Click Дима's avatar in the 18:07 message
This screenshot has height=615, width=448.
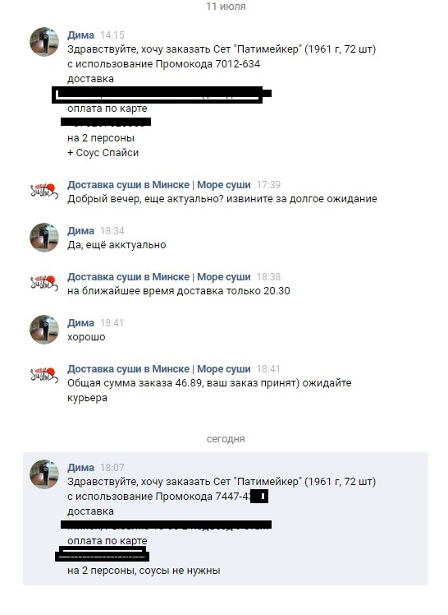tap(44, 474)
